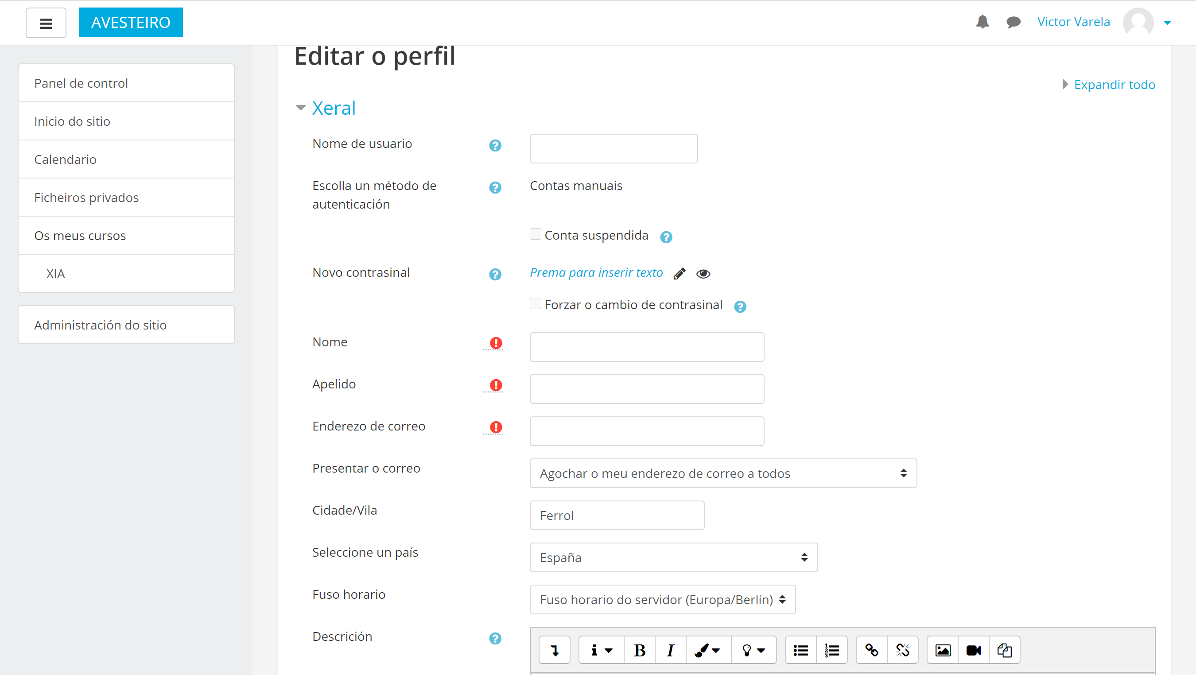
Task: Click the pencil icon to edit password
Action: (679, 273)
